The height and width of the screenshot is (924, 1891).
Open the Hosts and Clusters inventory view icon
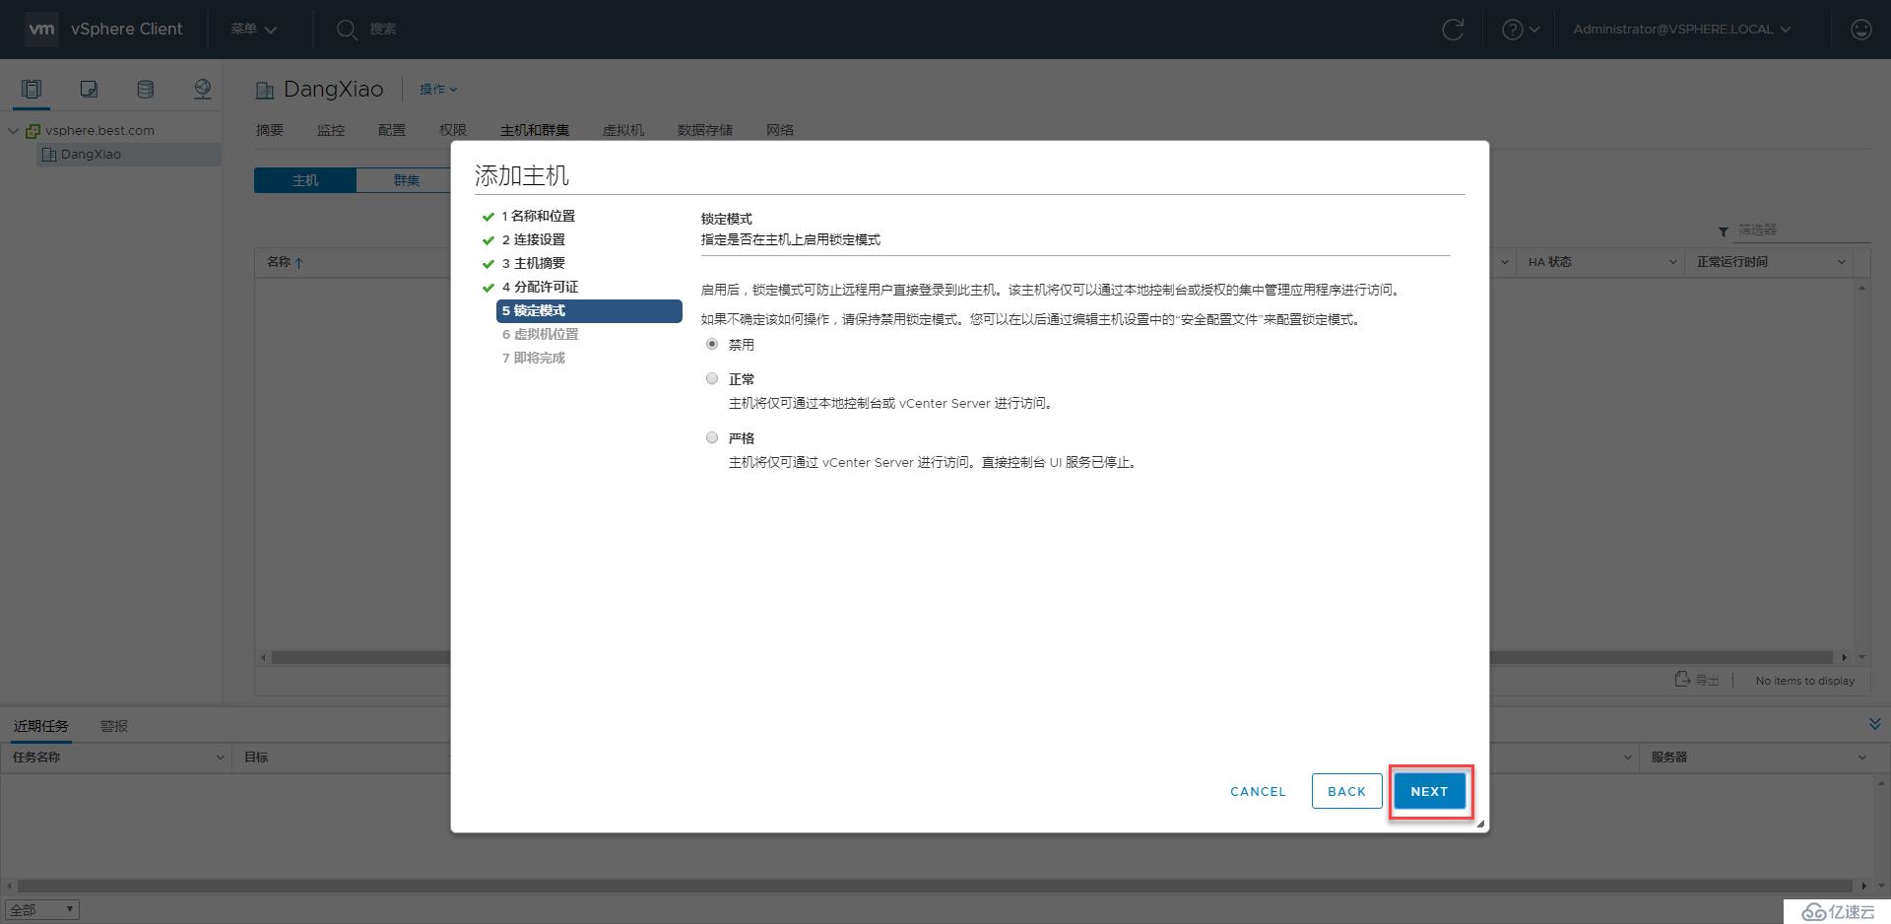point(32,90)
